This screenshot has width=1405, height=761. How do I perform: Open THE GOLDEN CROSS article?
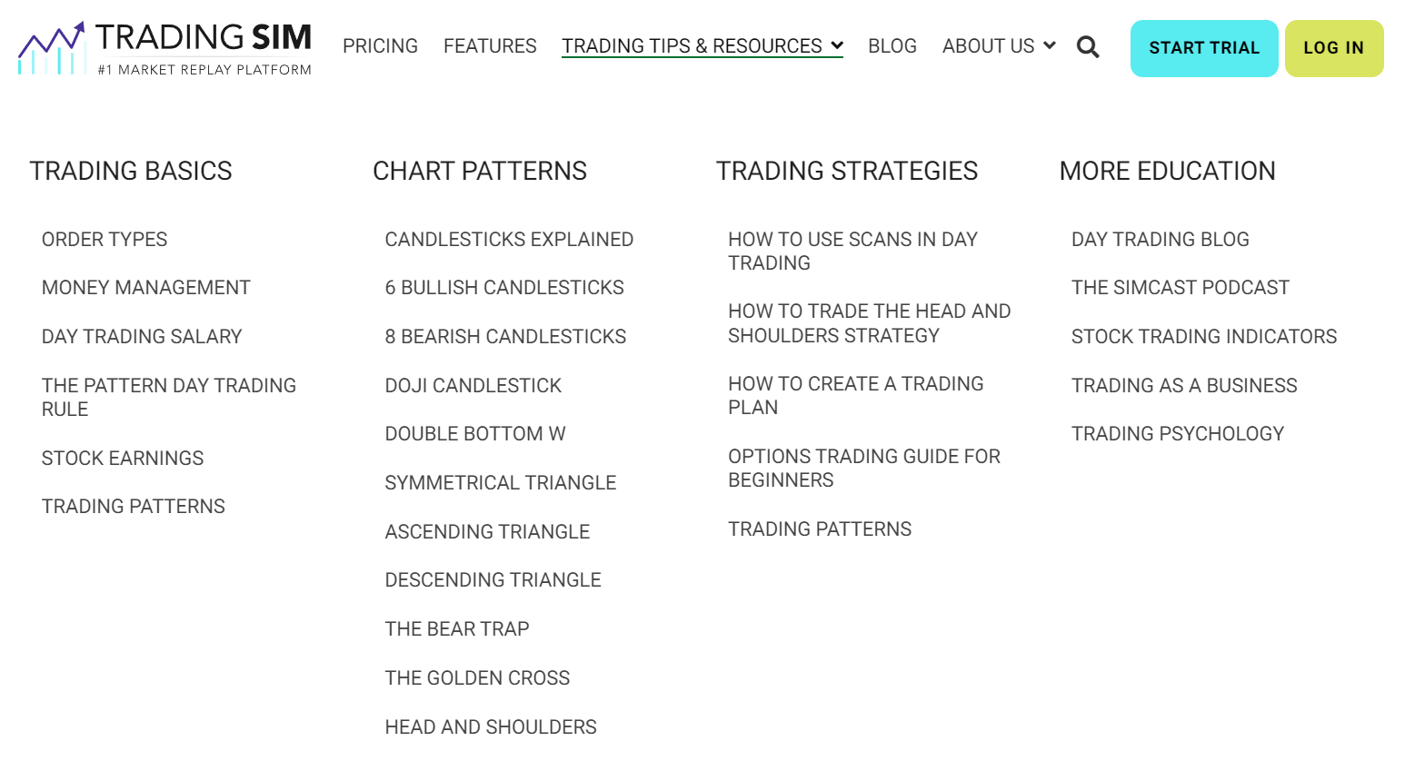[477, 677]
